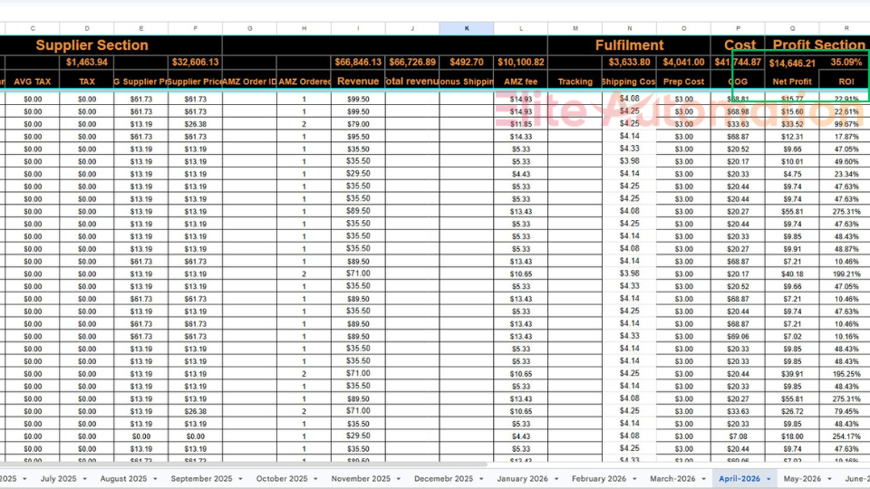This screenshot has width=870, height=489.
Task: Open the July 2025 sheet tab
Action: click(58, 478)
